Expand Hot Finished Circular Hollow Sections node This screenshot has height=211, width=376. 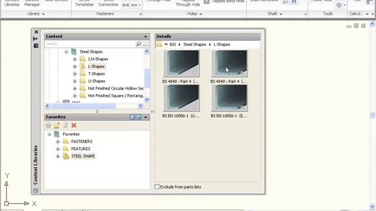75,89
